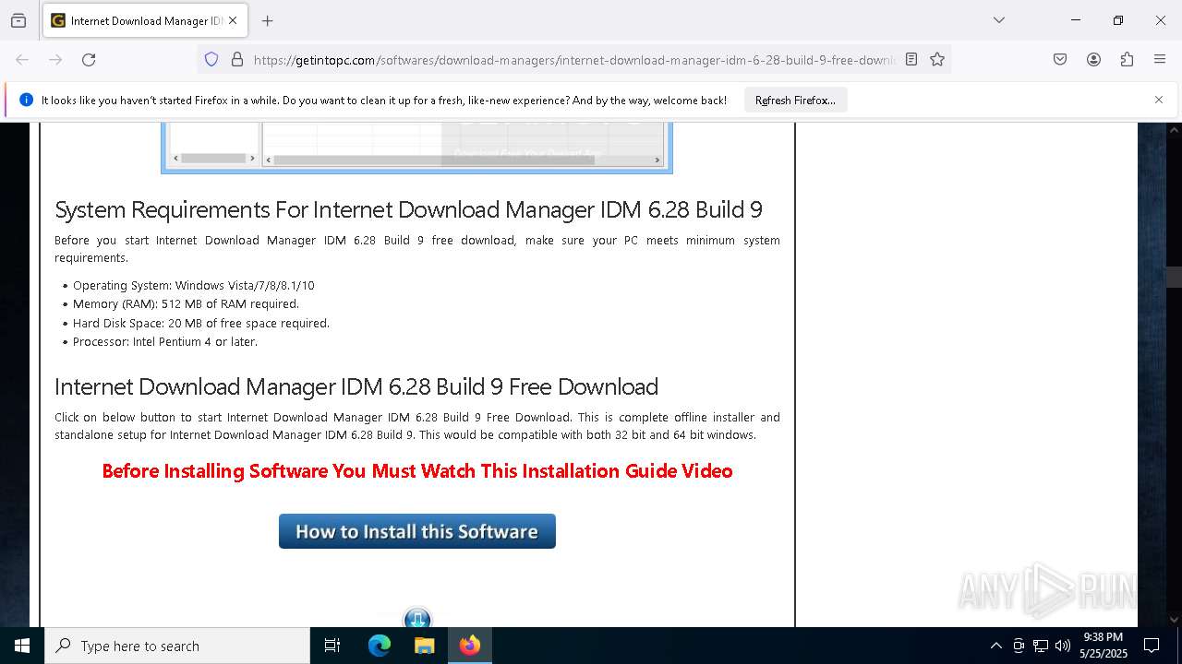Select the Internet Download Manager tab
This screenshot has width=1182, height=664.
pyautogui.click(x=145, y=20)
